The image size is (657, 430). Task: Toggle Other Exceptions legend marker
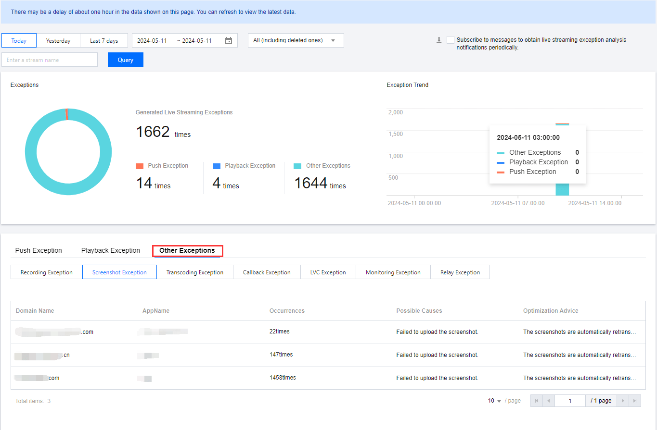pyautogui.click(x=297, y=166)
